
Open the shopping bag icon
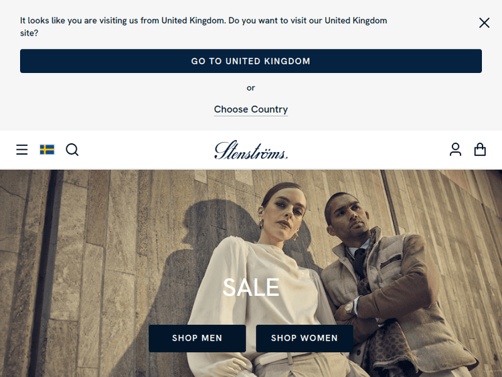pyautogui.click(x=480, y=149)
